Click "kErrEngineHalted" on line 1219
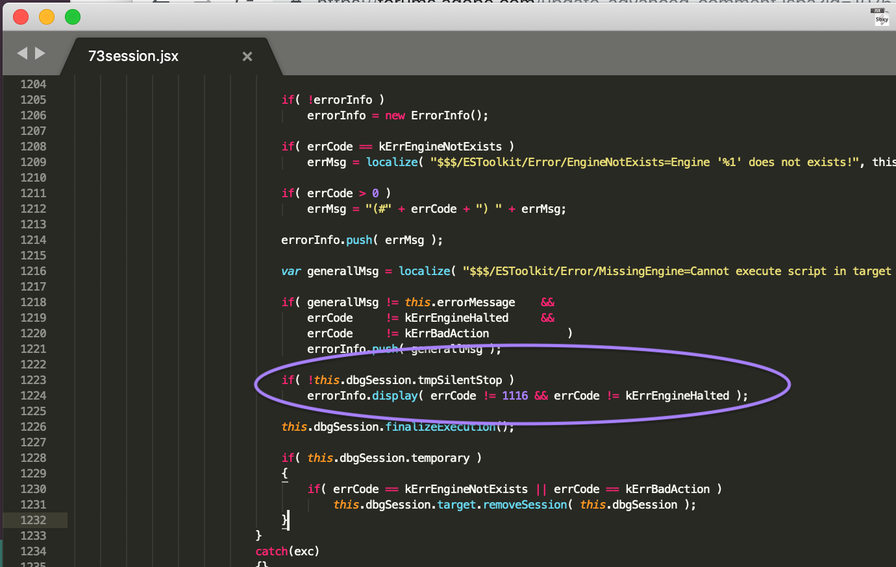Screen dimensions: 896x567 (x=456, y=318)
